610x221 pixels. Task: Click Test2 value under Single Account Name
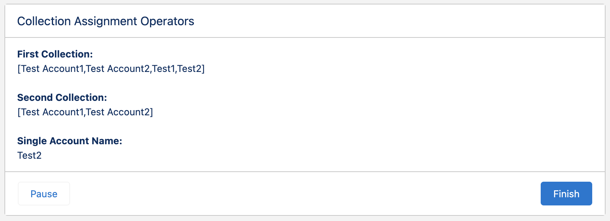click(x=29, y=155)
